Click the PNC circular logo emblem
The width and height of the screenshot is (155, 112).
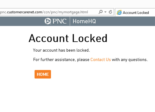pyautogui.click(x=48, y=21)
